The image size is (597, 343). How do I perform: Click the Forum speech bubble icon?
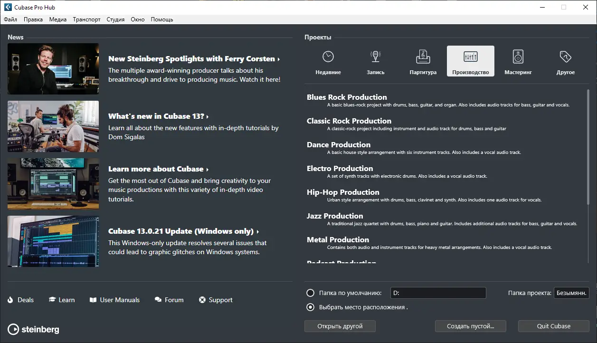tap(157, 299)
